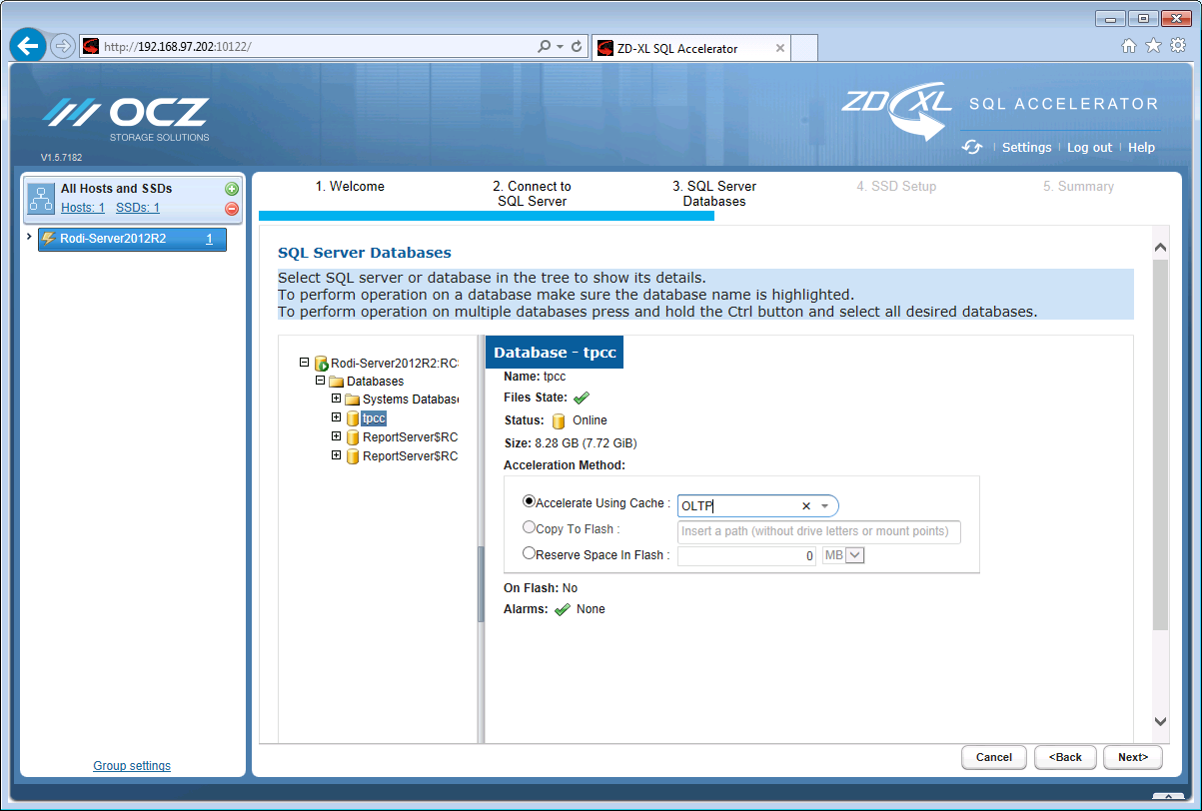Select the tpcc database in the tree
This screenshot has height=811, width=1202.
pyautogui.click(x=374, y=418)
